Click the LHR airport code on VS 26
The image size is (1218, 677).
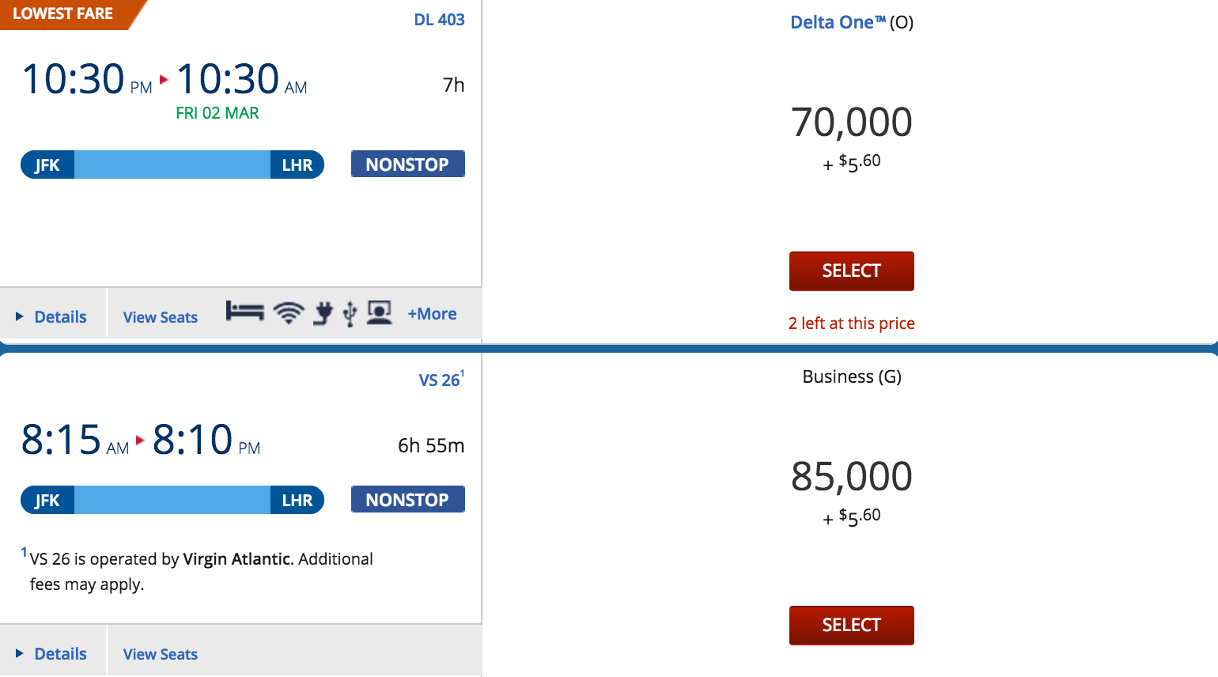point(297,501)
